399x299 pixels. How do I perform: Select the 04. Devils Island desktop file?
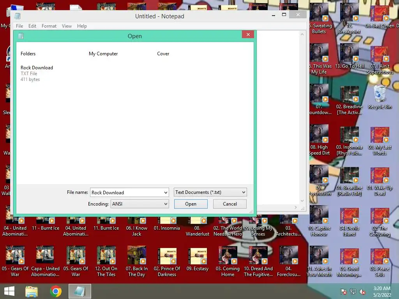coord(349,222)
